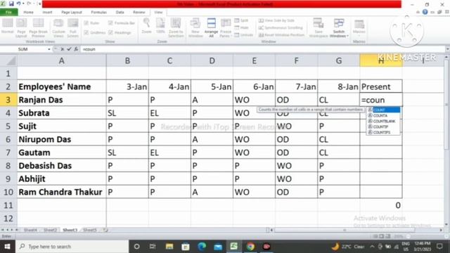Image resolution: width=450 pixels, height=253 pixels.
Task: Switch to Sheet5 tab
Action: tap(90, 230)
